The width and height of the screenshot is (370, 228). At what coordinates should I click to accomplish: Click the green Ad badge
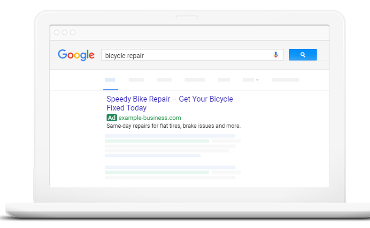click(x=111, y=118)
